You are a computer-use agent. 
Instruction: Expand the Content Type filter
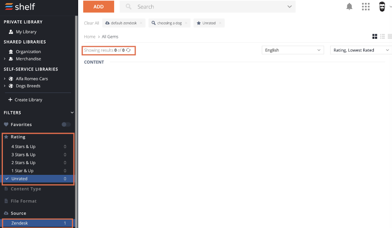click(x=26, y=189)
